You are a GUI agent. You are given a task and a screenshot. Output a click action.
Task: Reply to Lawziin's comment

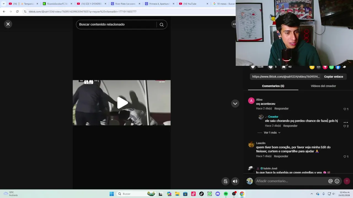281,156
